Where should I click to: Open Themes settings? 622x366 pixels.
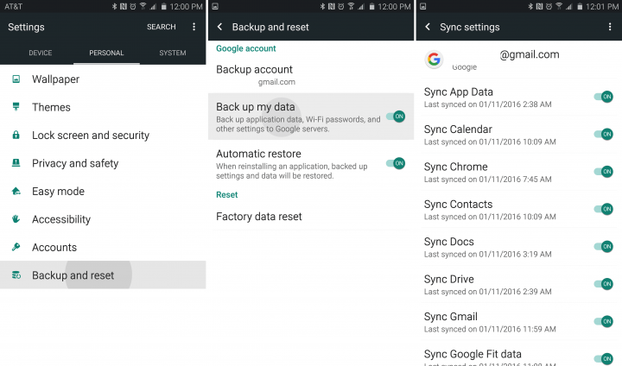point(103,107)
